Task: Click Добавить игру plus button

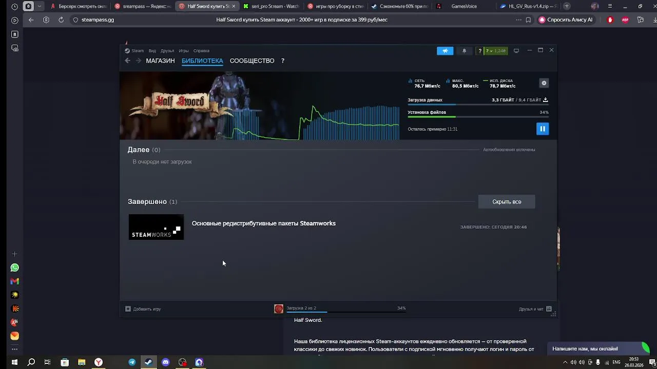Action: click(128, 309)
